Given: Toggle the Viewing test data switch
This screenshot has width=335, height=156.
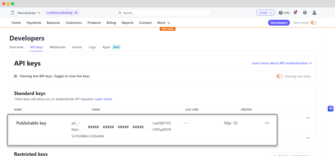Looking at the screenshot, I should tap(280, 76).
